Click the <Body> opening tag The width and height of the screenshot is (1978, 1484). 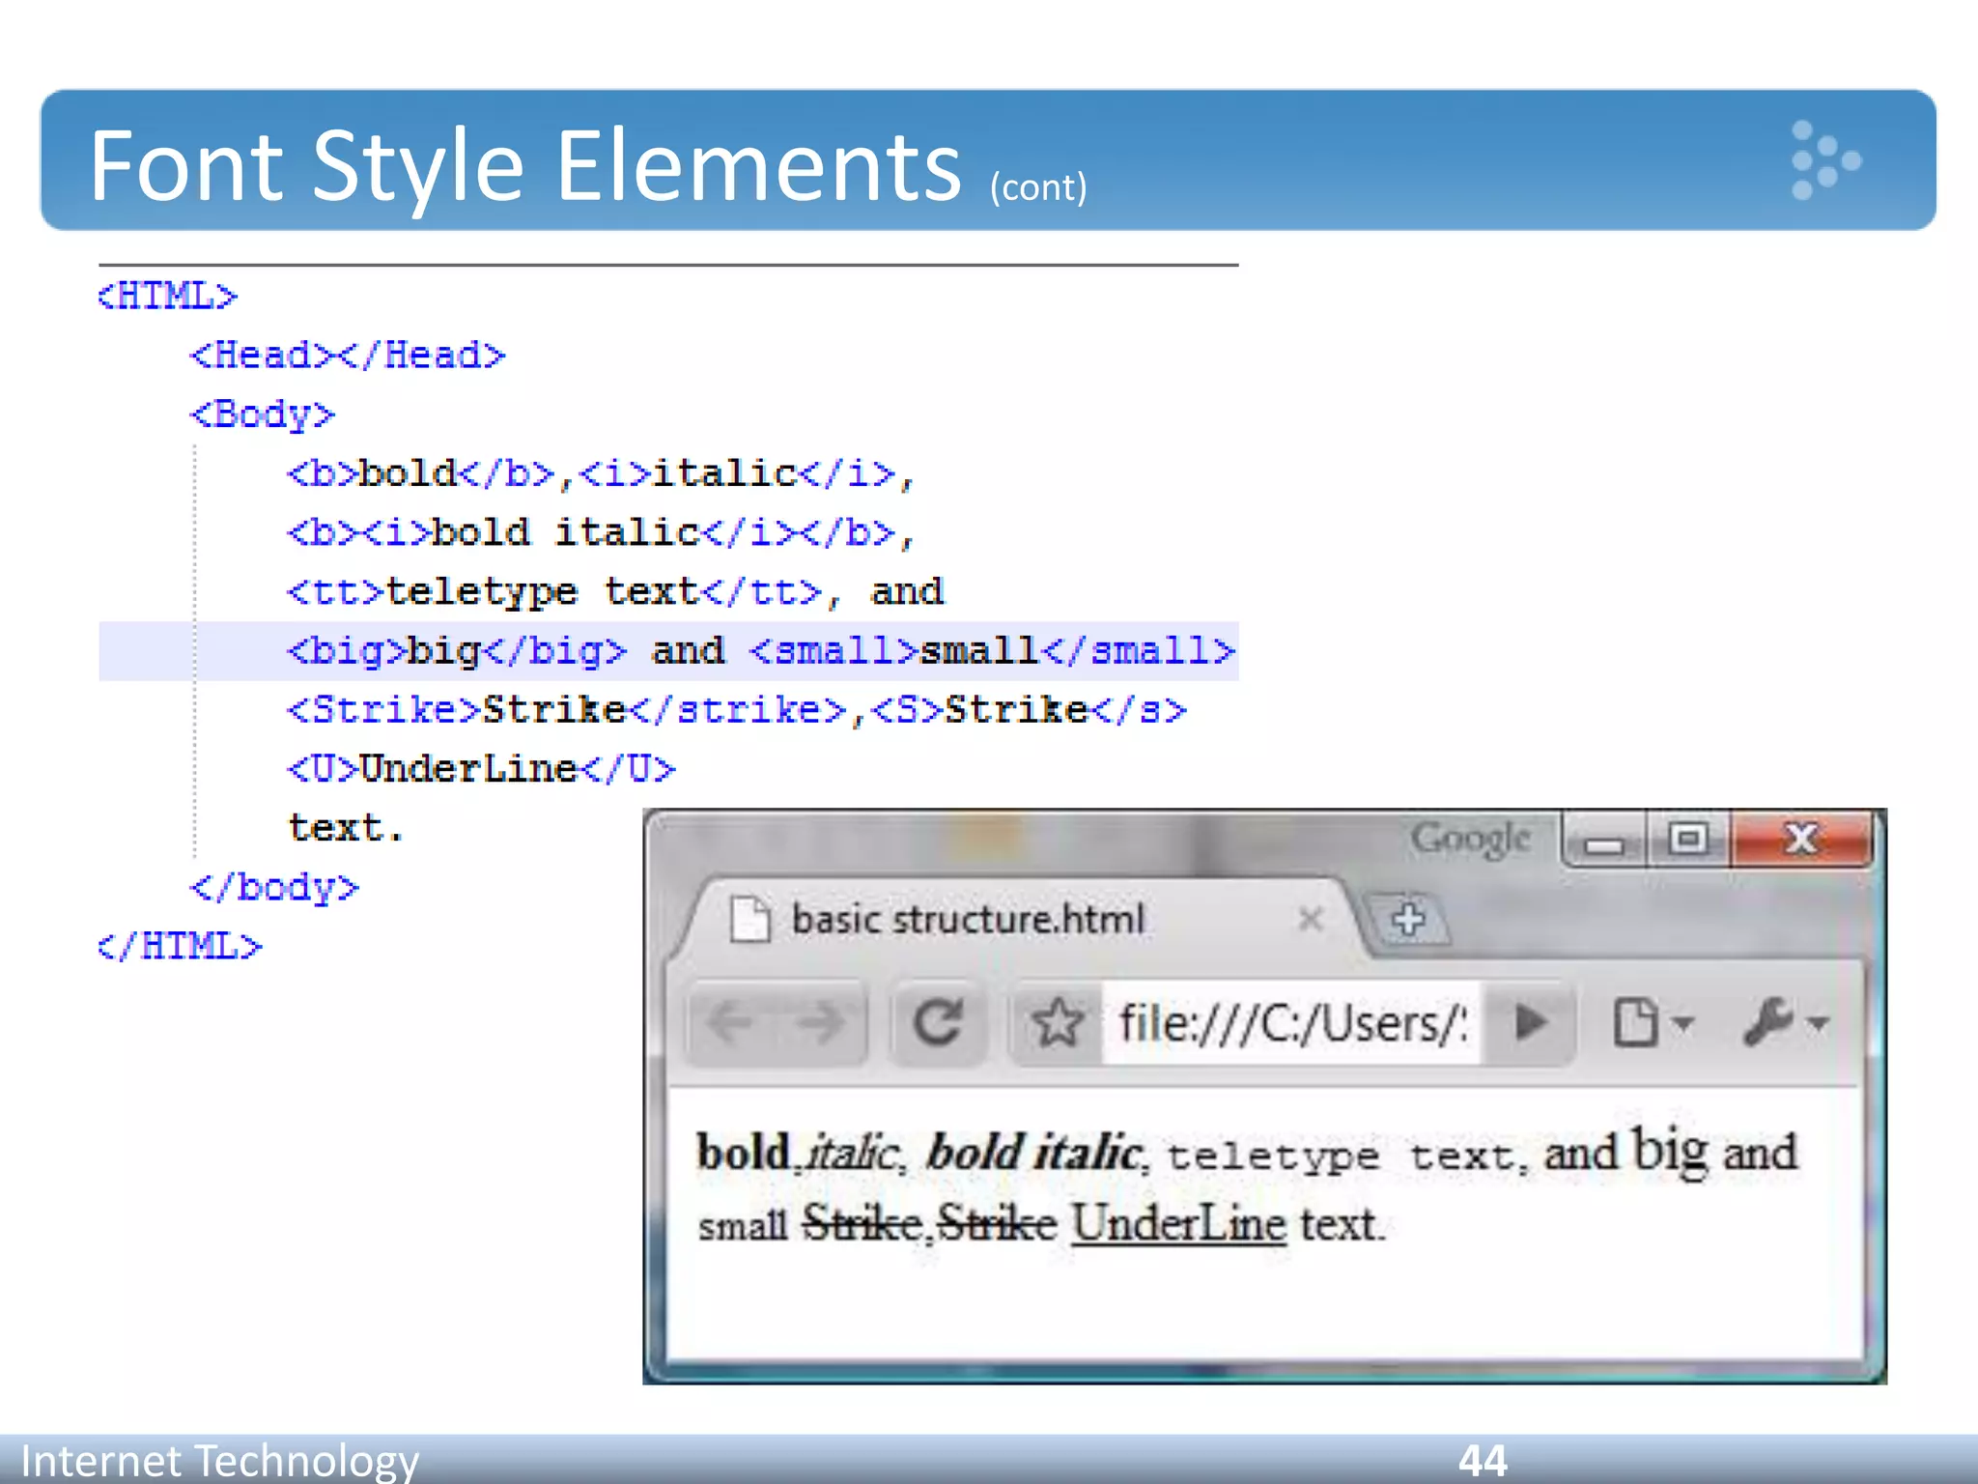(x=263, y=414)
